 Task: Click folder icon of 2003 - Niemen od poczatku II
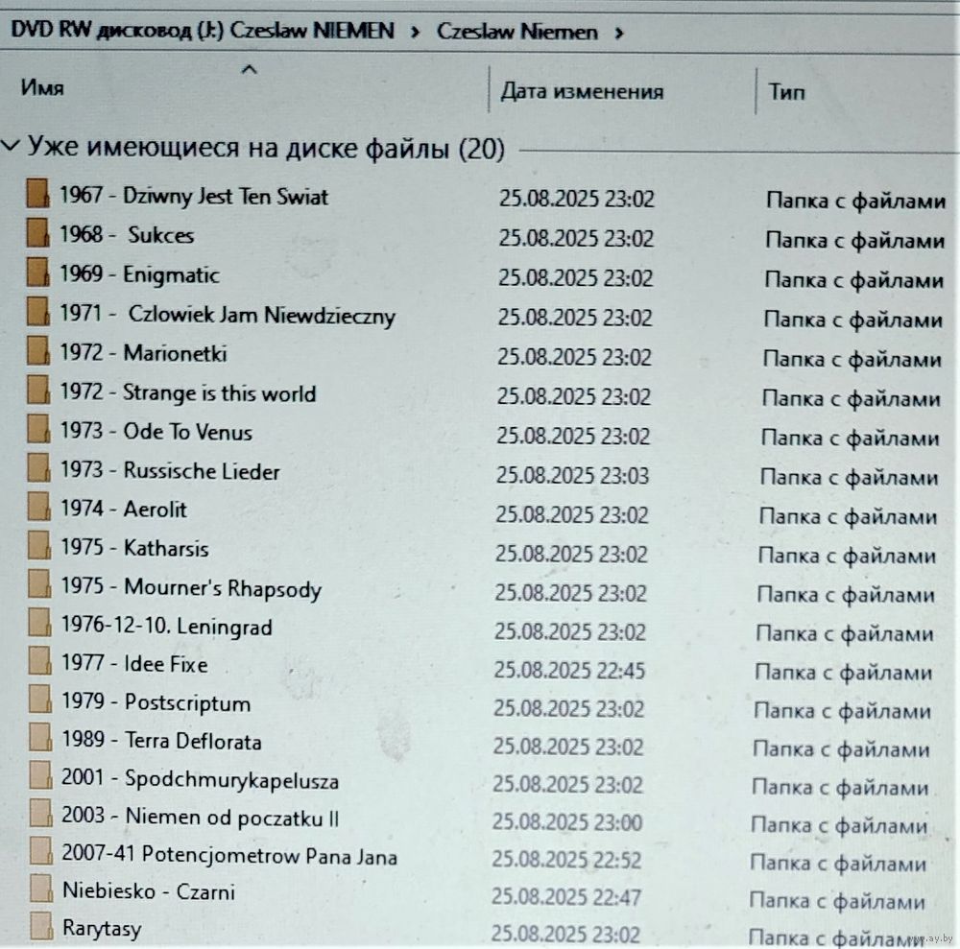(41, 813)
